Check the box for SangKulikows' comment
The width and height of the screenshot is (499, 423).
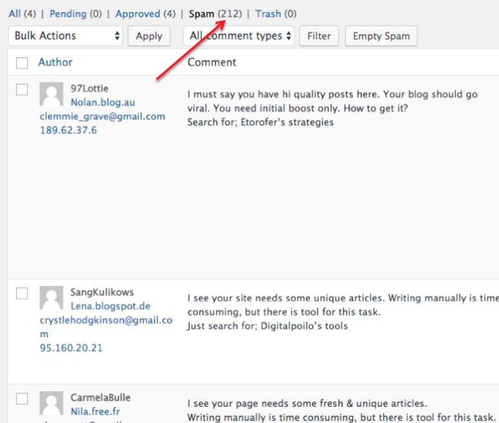22,293
